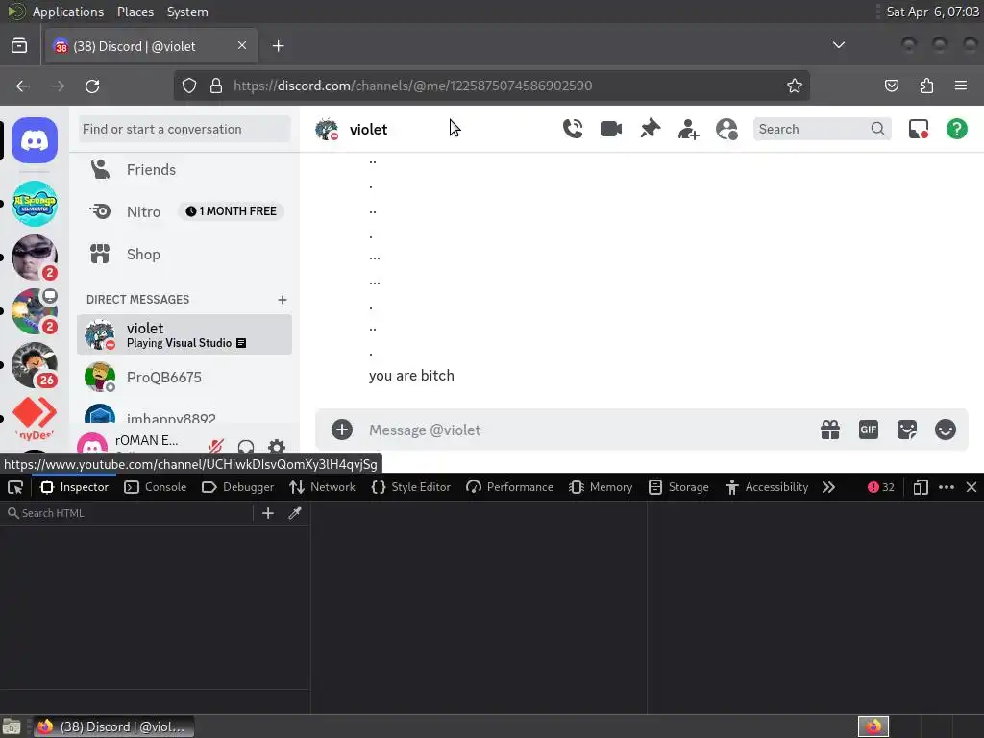Screen dimensions: 984x738
Task: Click the Discord taskbar window button
Action: point(113,726)
